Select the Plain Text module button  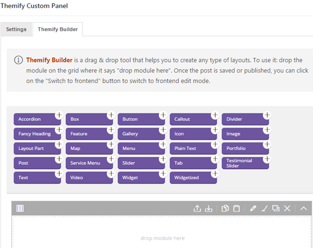tap(193, 148)
